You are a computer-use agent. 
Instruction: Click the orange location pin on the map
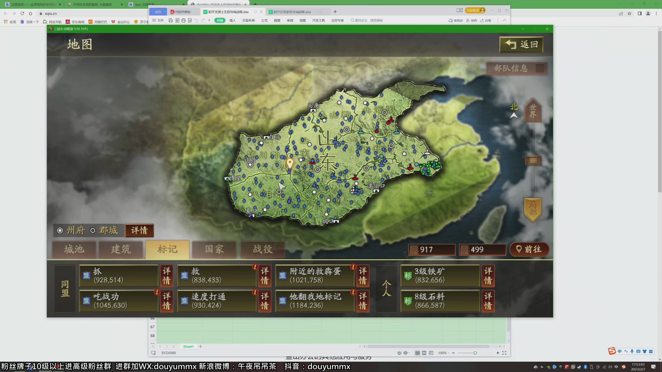(290, 163)
